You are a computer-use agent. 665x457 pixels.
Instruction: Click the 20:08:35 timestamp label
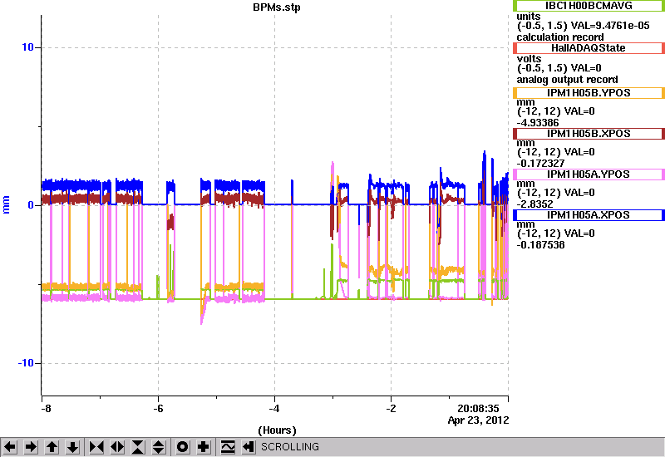[x=478, y=409]
